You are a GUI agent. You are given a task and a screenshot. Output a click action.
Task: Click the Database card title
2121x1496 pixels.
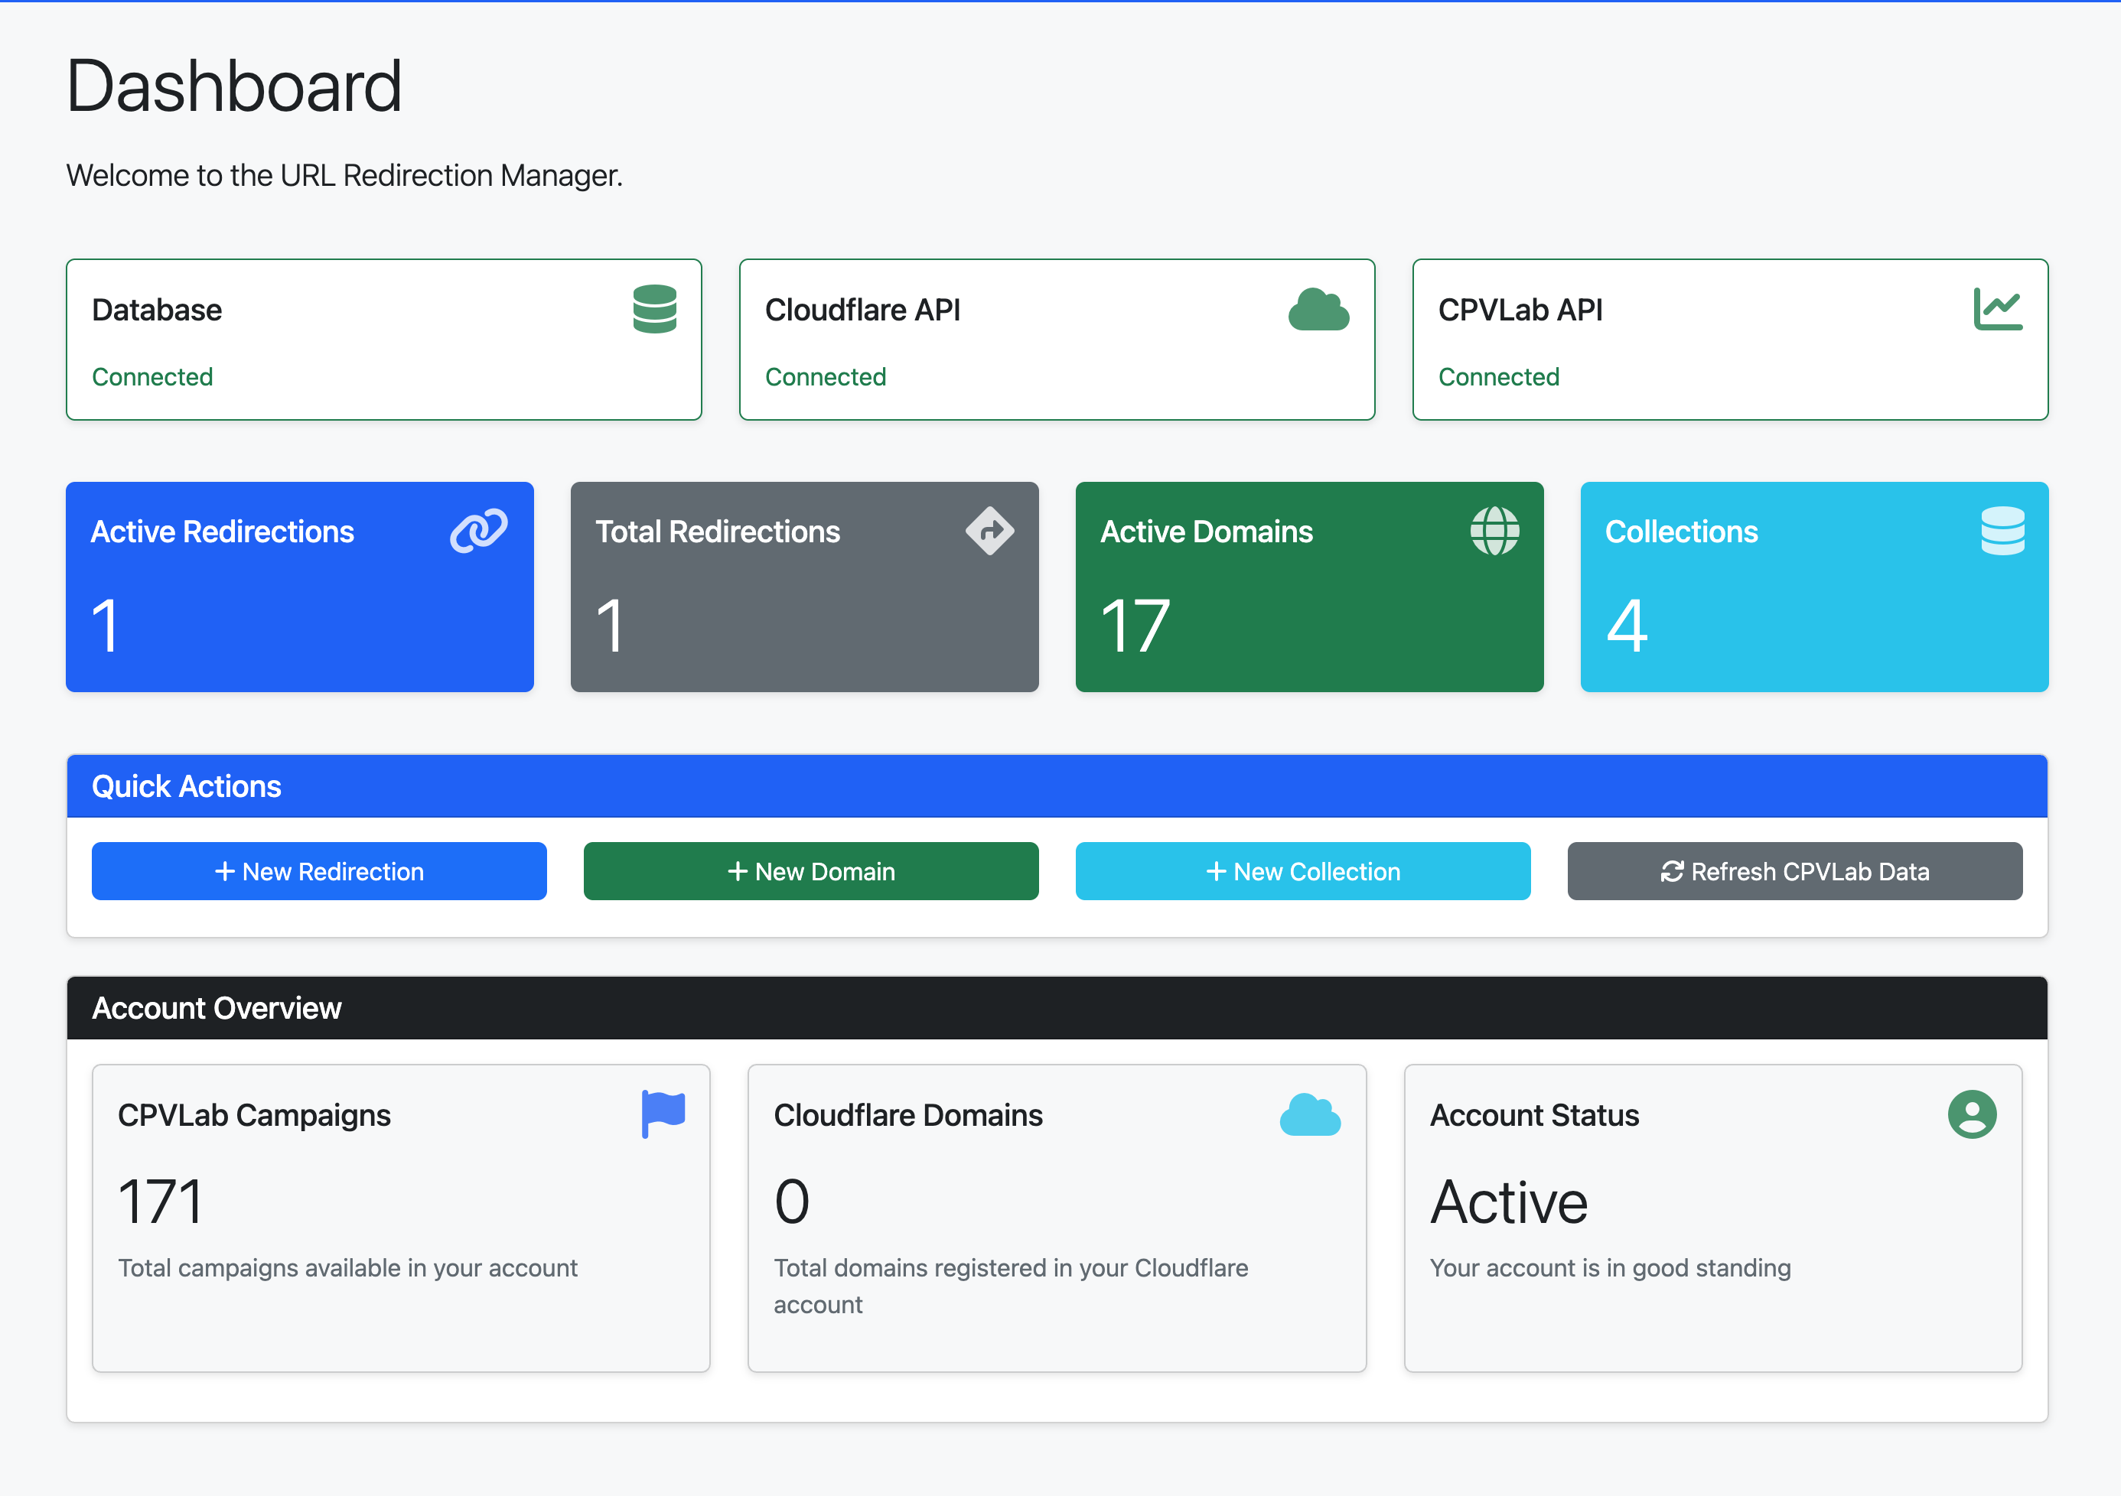point(157,309)
